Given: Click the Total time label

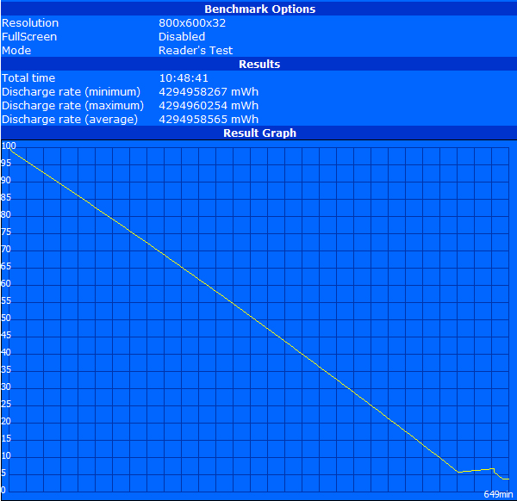Looking at the screenshot, I should 28,78.
